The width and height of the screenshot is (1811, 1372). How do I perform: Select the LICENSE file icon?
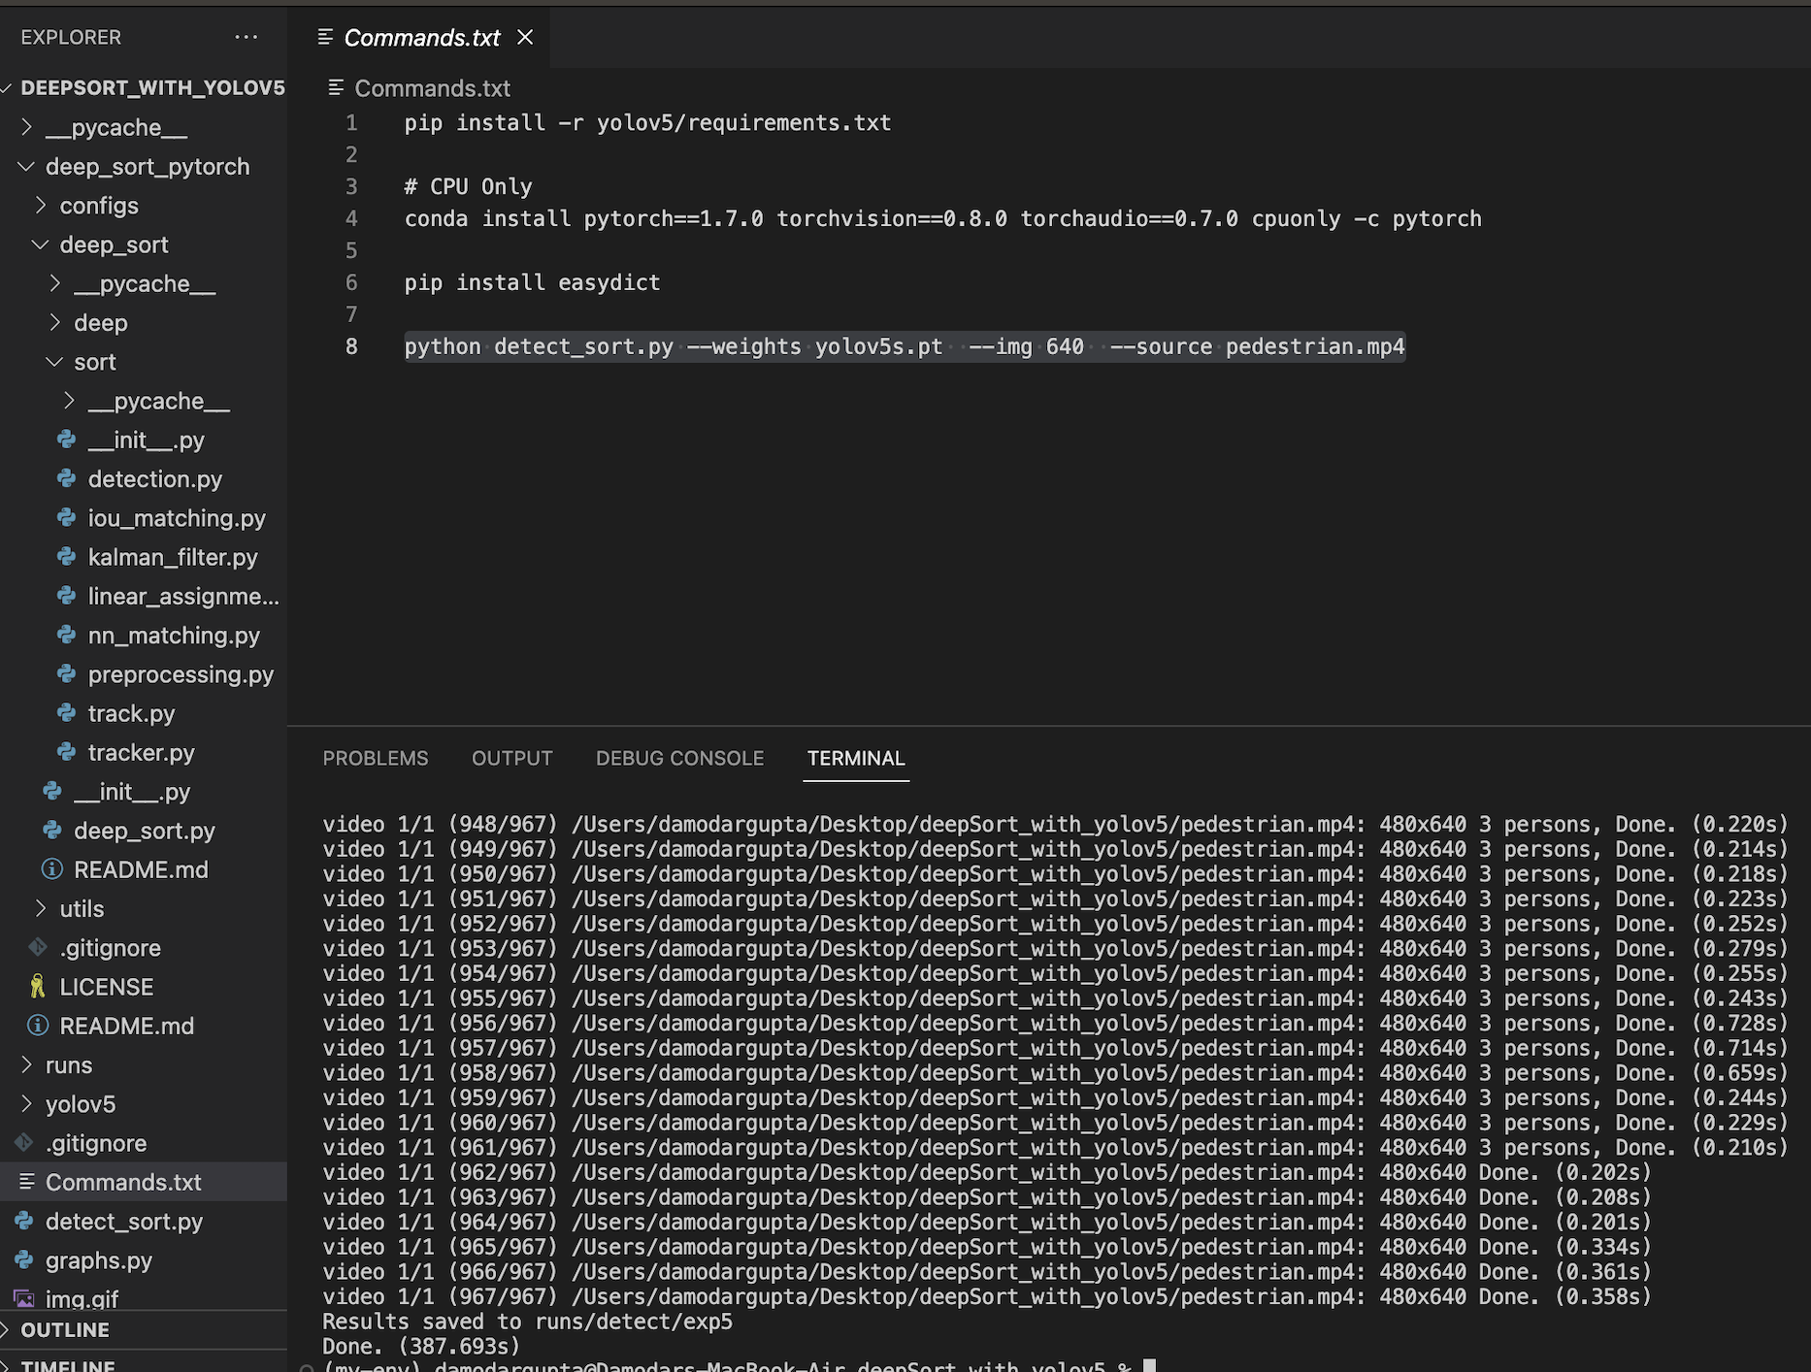click(x=36, y=986)
